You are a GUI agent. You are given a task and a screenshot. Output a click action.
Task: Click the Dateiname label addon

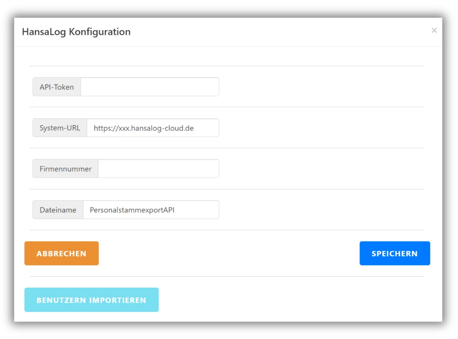(x=58, y=210)
